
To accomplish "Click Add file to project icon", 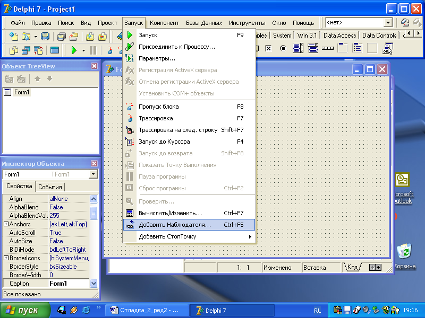I will pos(90,36).
